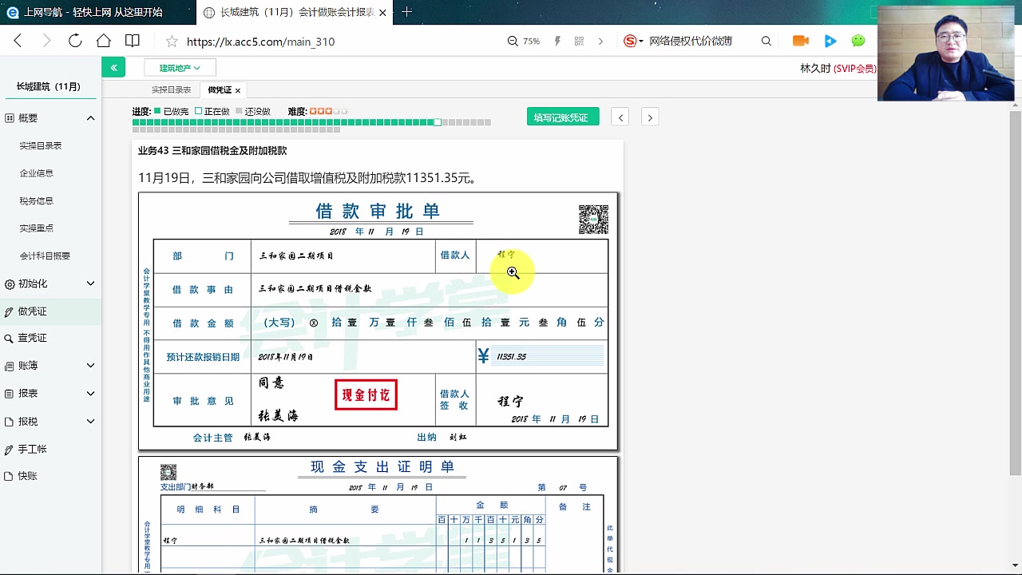Switch to the 实操目录表 page tab

(x=172, y=90)
